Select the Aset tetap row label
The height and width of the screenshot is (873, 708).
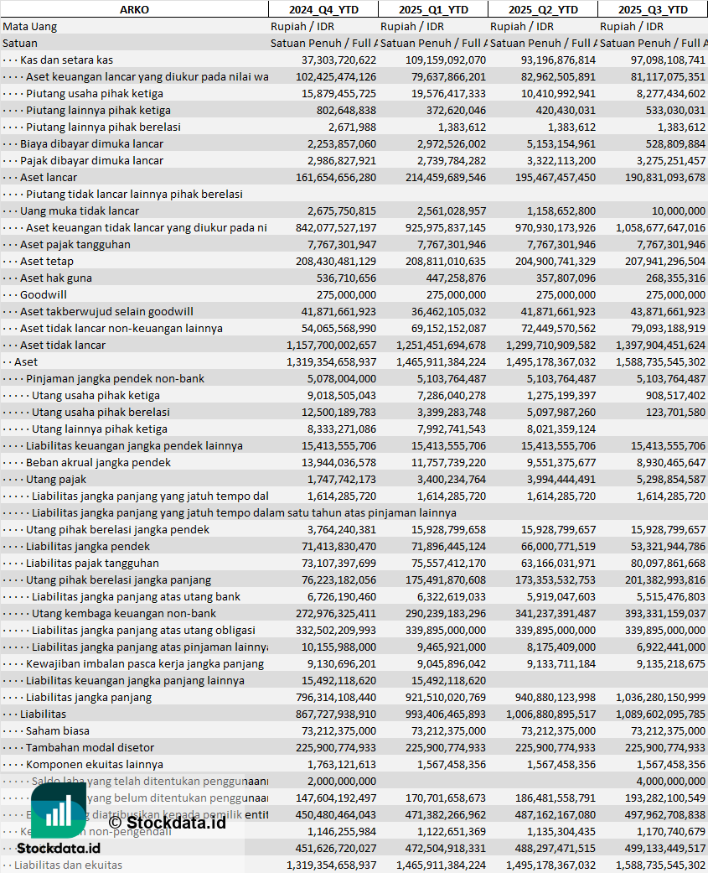47,261
